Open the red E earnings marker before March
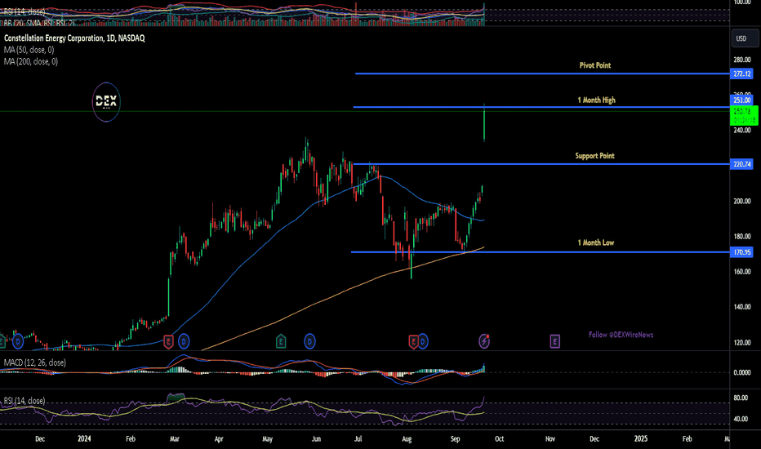 click(168, 342)
